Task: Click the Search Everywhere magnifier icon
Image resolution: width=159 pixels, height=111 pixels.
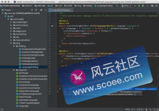Action: pos(156,5)
